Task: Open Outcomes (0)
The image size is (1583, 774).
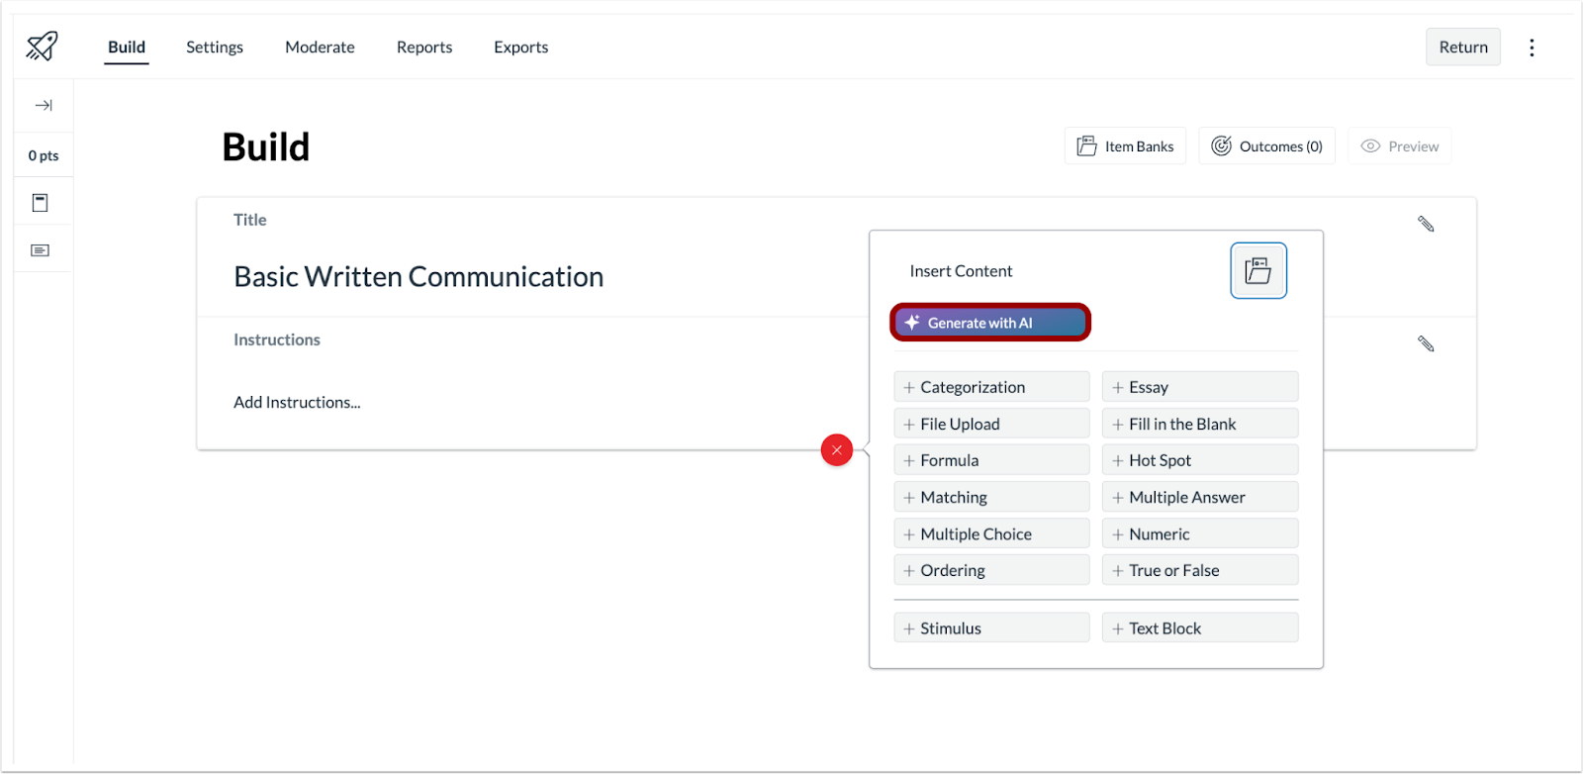Action: tap(1266, 145)
